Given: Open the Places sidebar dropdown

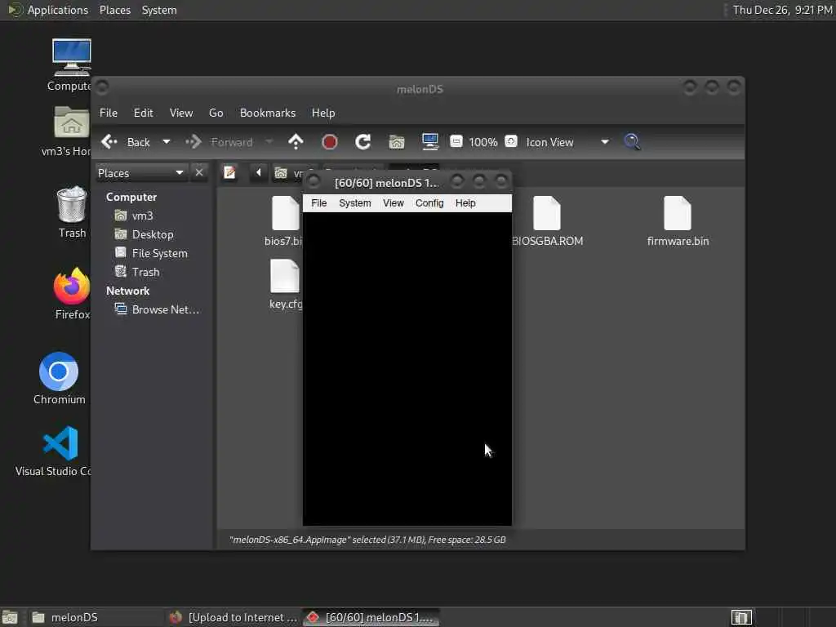Looking at the screenshot, I should point(140,173).
